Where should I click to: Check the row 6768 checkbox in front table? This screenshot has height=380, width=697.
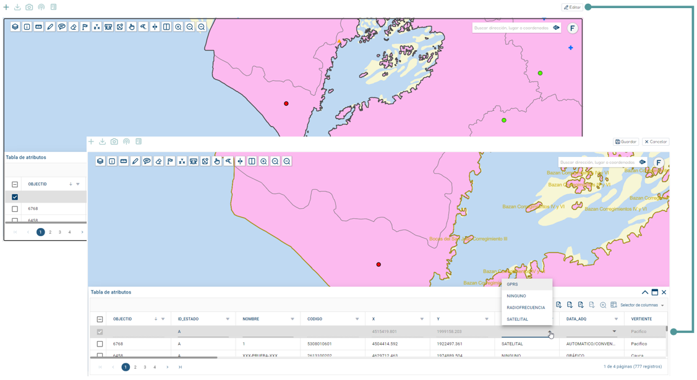point(100,344)
